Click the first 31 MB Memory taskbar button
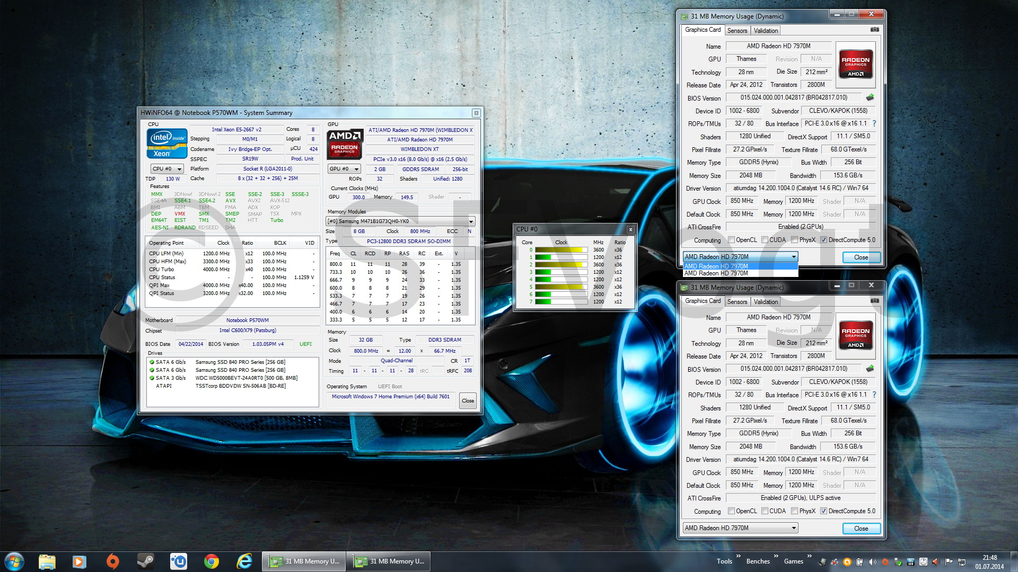 point(304,561)
